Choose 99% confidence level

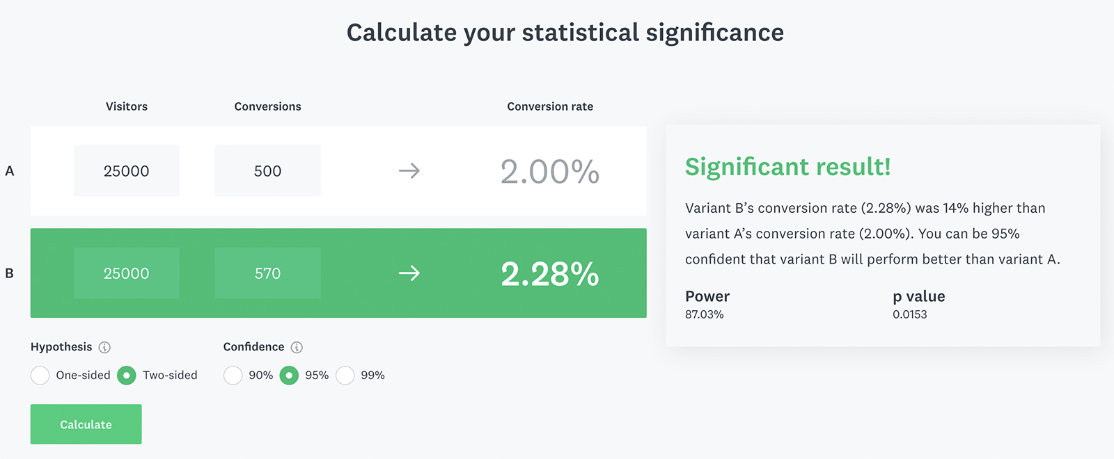(345, 376)
